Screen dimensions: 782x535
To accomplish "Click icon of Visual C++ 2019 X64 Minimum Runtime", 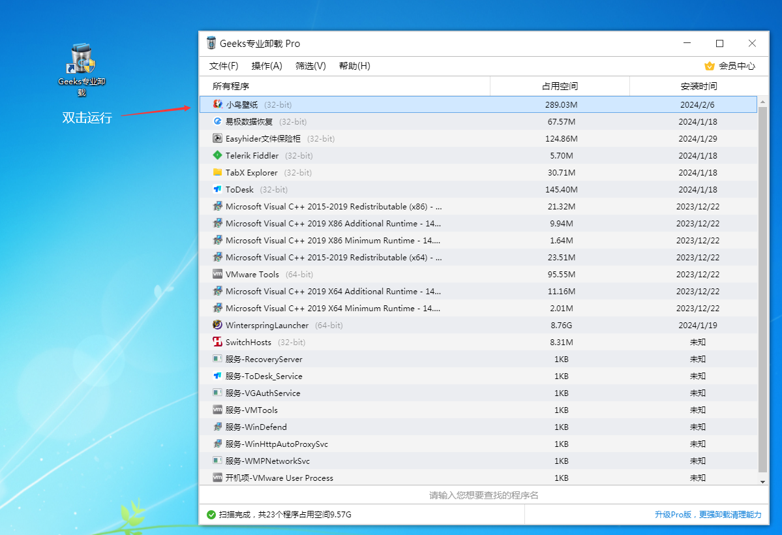I will (x=217, y=308).
